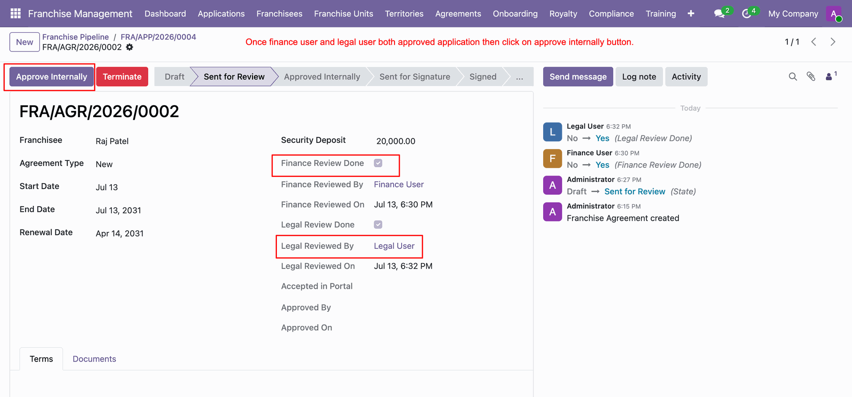Screen dimensions: 852x397
Task: Open the apps grid menu icon
Action: 16,14
